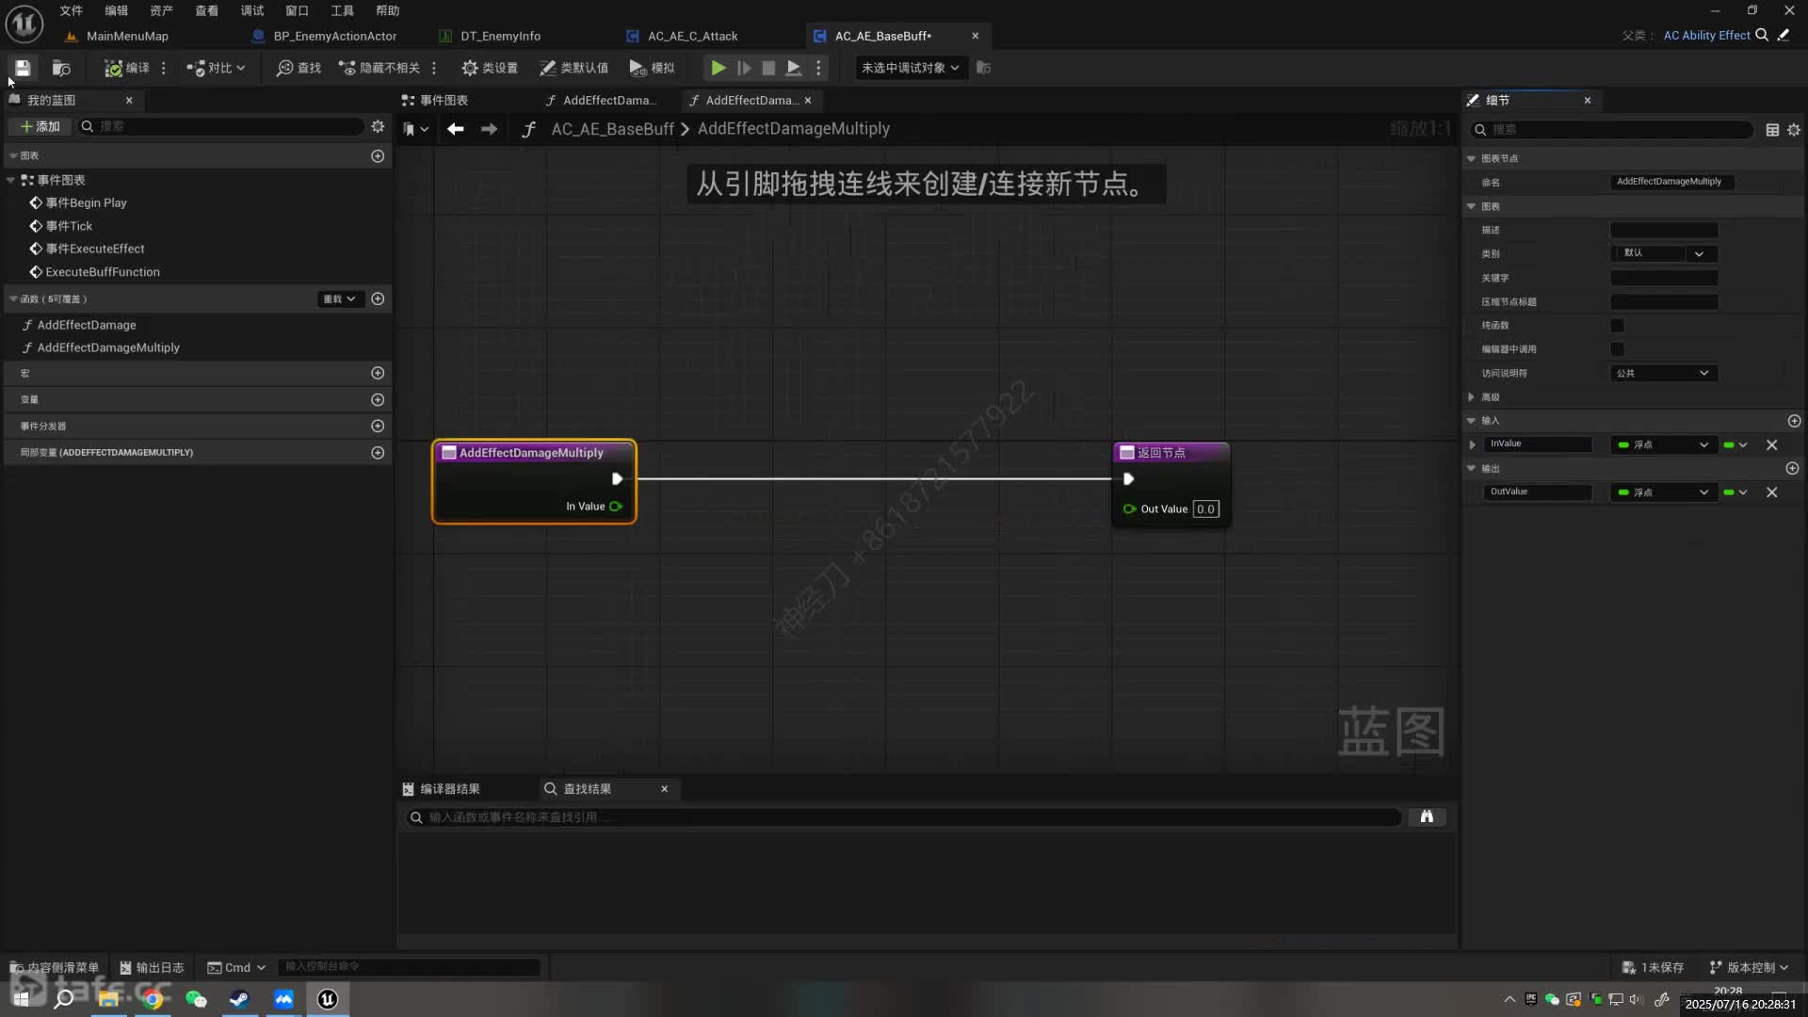Screen dimensions: 1808x1017
Task: Switch to the AC_AE_C_Attack tab
Action: pyautogui.click(x=692, y=36)
